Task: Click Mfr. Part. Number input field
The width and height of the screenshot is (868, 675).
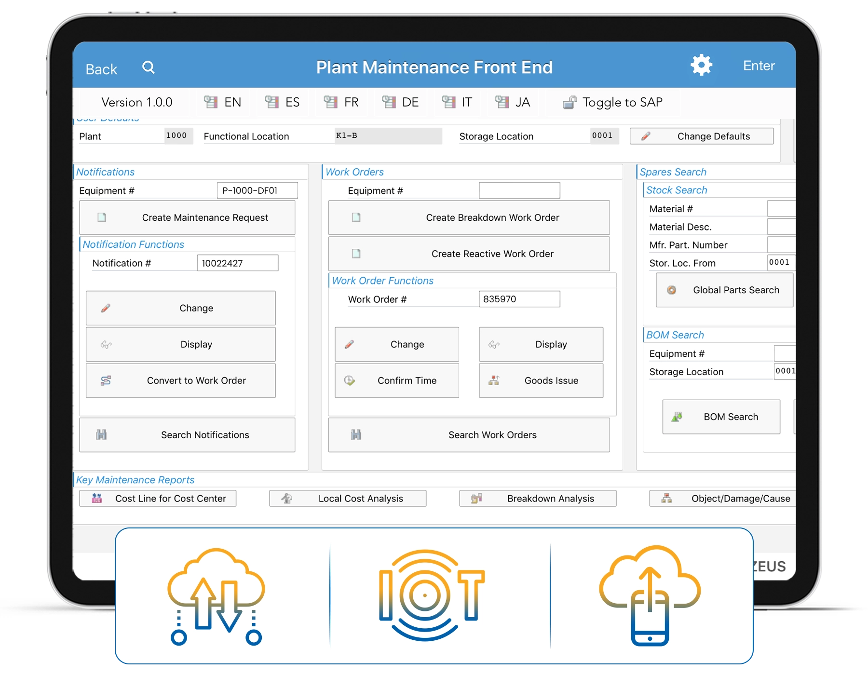Action: pos(782,245)
